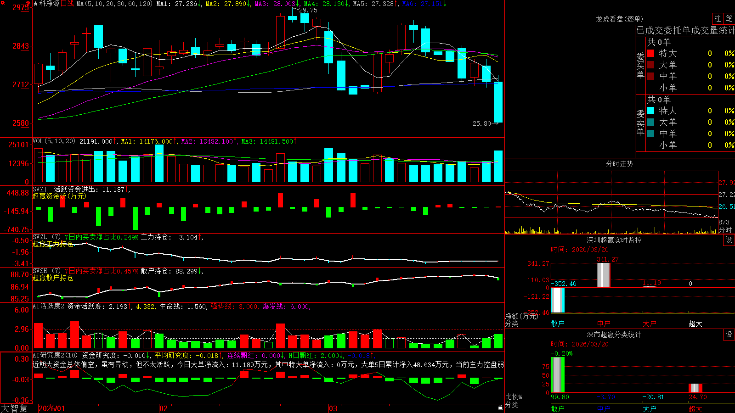Click the 近期大资金总体偏空 analysis text line
The width and height of the screenshot is (735, 413).
tap(268, 364)
